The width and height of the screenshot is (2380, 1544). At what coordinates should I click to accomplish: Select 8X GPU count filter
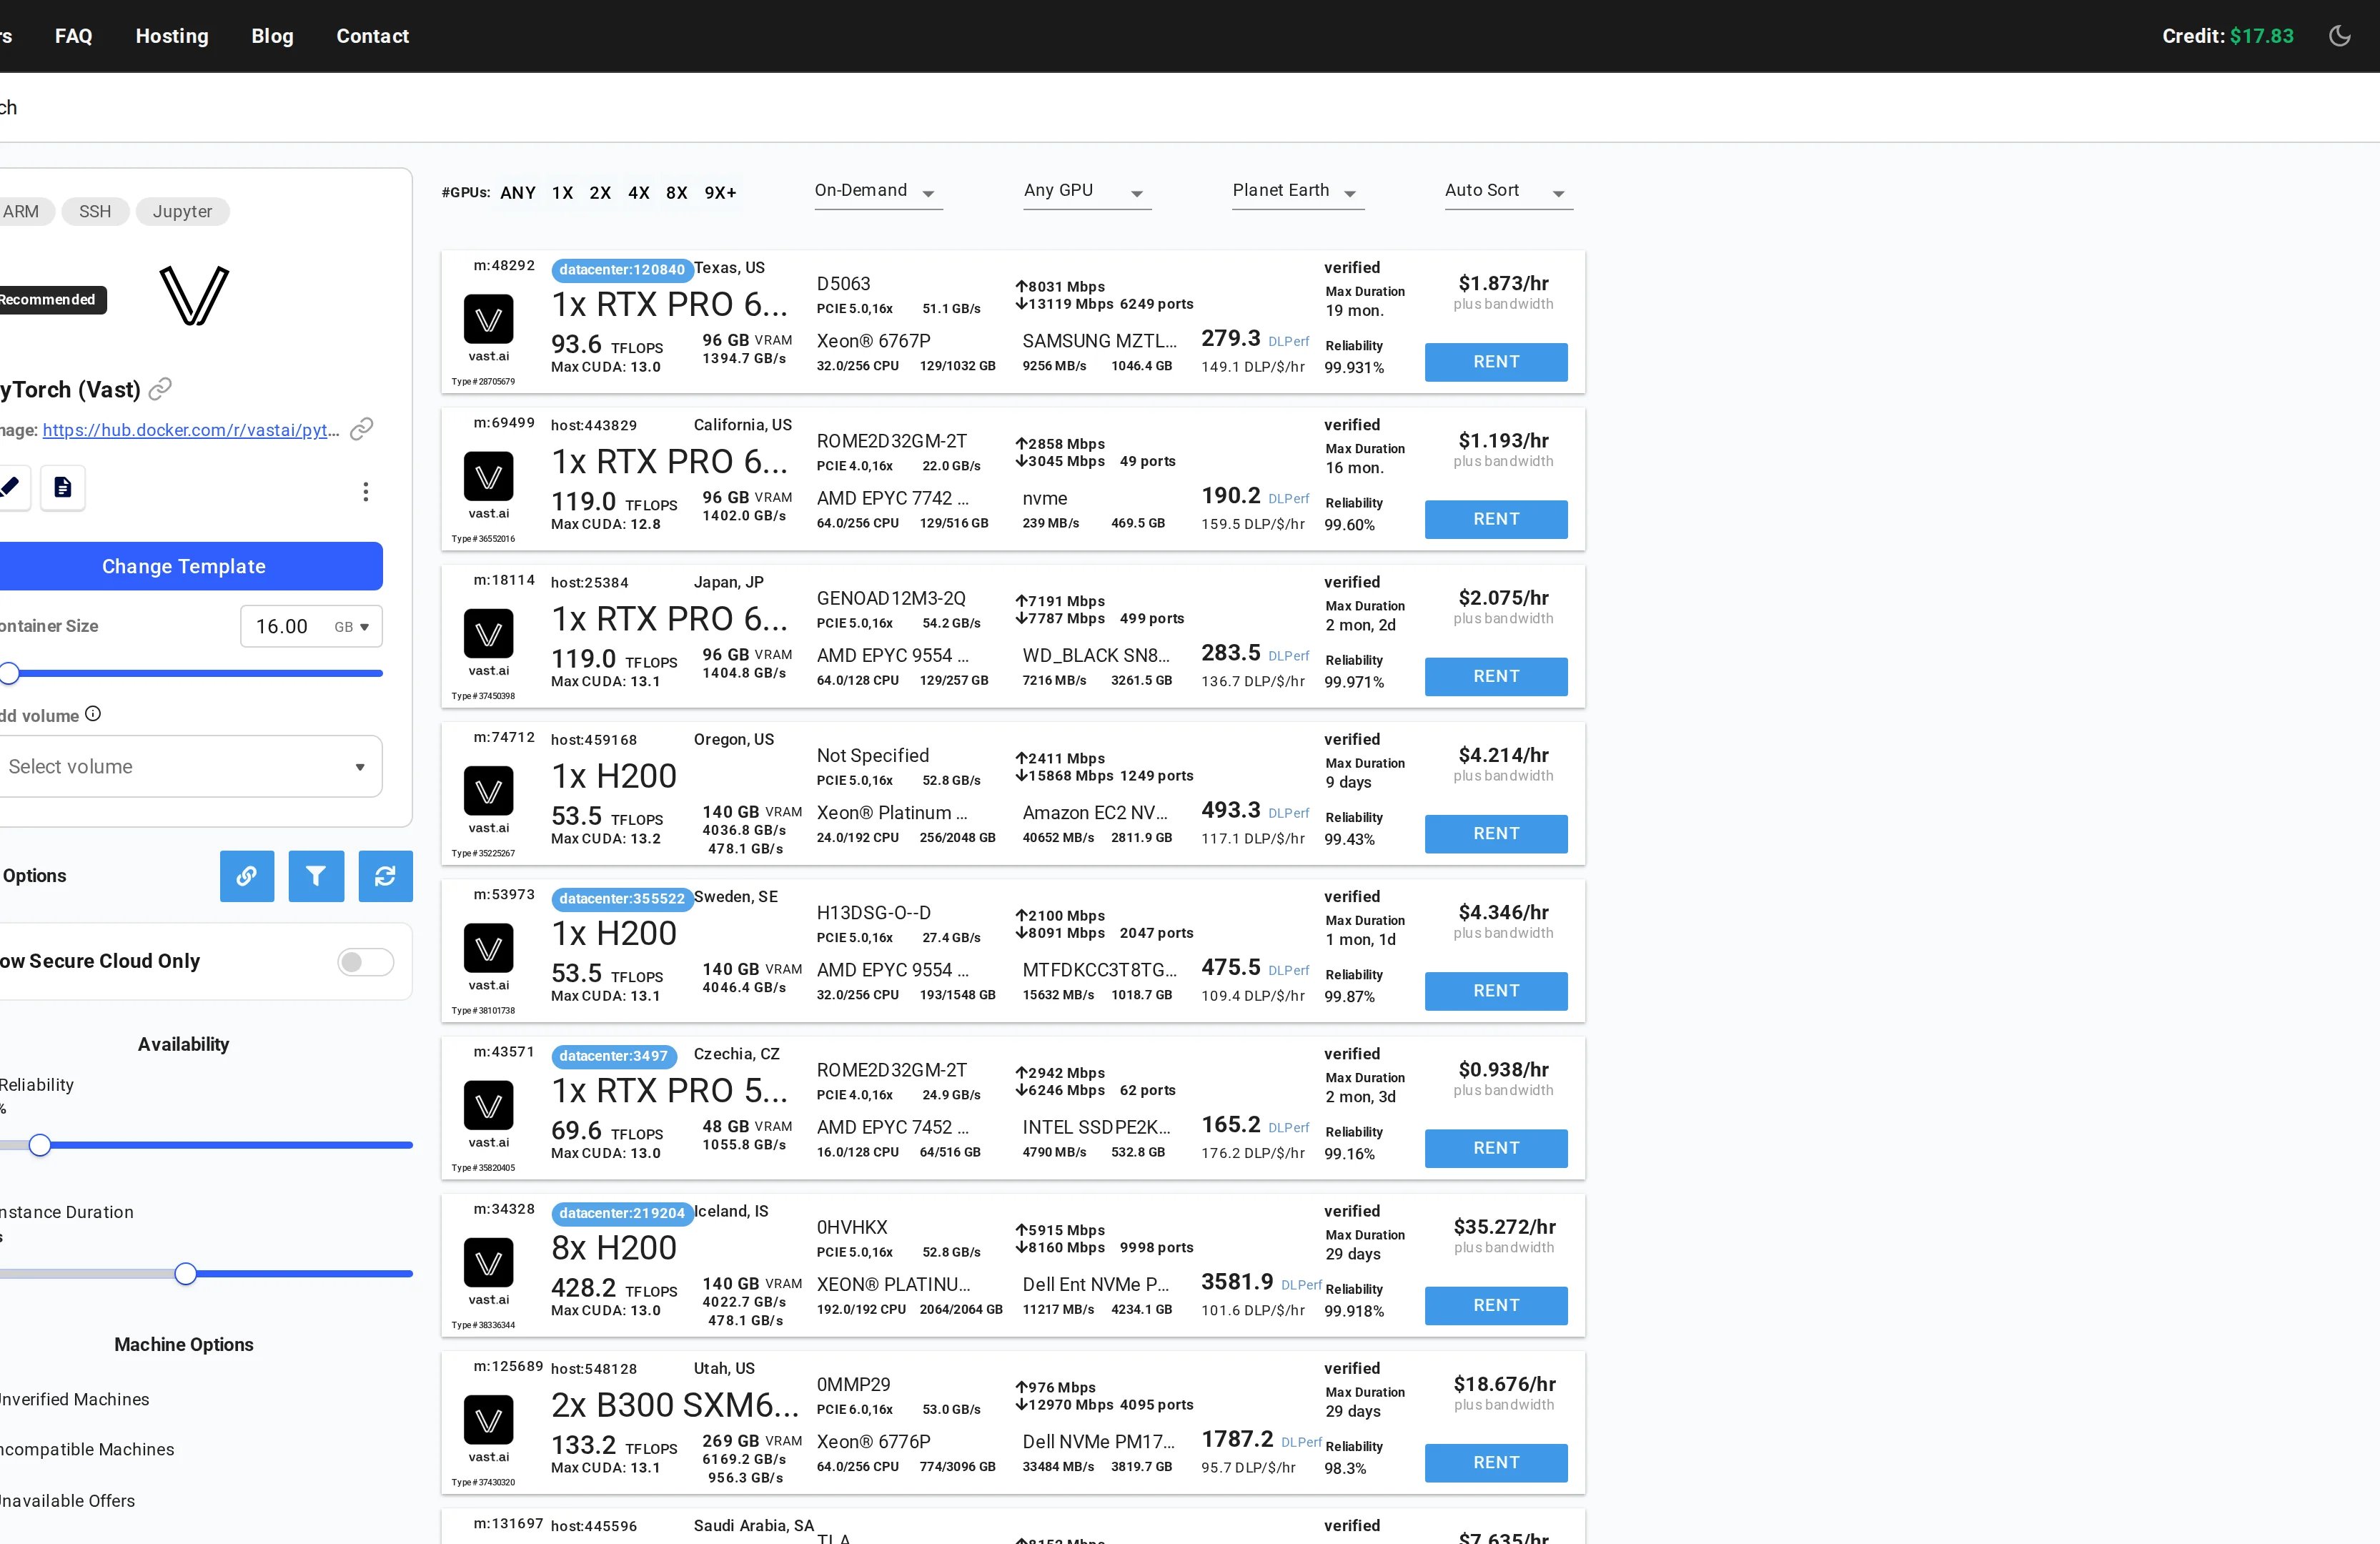click(677, 193)
